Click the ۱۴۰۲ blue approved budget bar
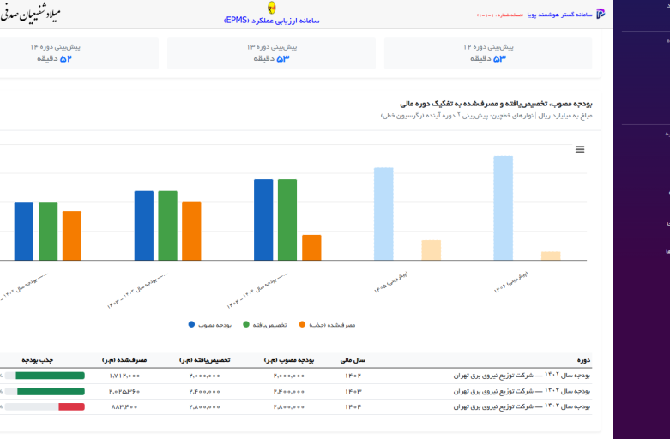This screenshot has height=439, width=670. pos(23,232)
